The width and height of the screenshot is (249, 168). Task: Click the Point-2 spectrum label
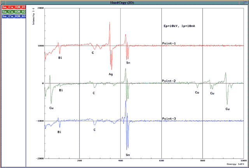(169, 81)
